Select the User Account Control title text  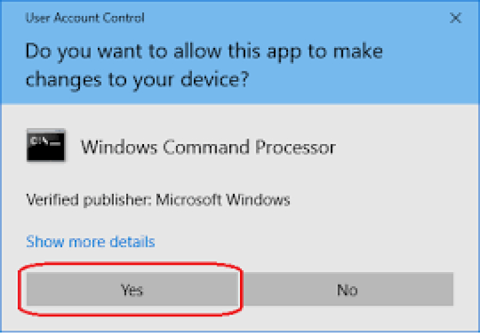pos(85,18)
